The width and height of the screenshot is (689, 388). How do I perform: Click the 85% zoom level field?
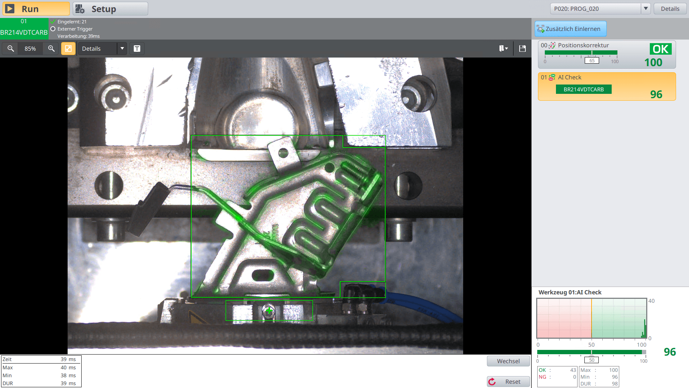click(x=30, y=49)
